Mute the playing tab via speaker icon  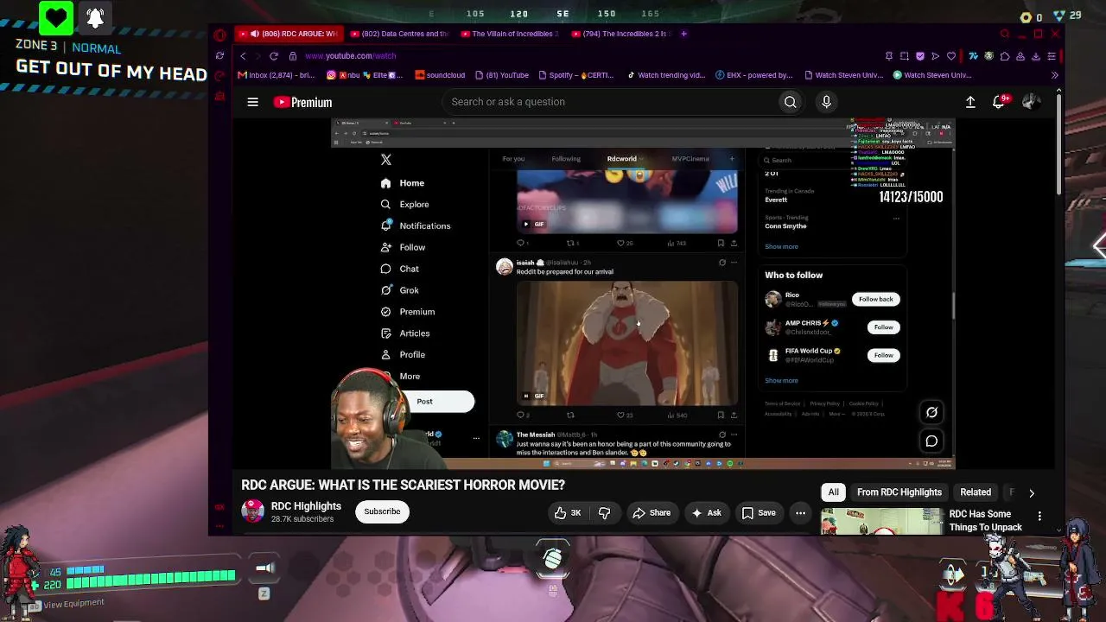254,34
